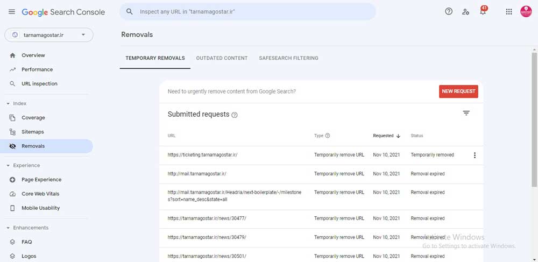The width and height of the screenshot is (538, 262).
Task: Click the Mobile Usability phone icon
Action: pos(13,208)
